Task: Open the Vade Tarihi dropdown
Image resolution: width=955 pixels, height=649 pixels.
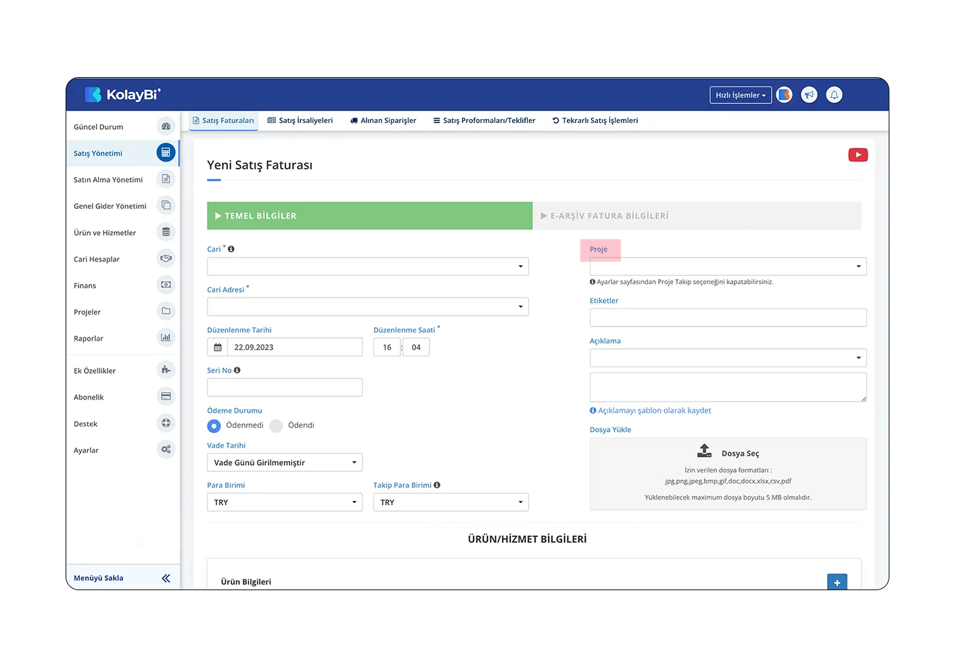Action: click(x=285, y=462)
